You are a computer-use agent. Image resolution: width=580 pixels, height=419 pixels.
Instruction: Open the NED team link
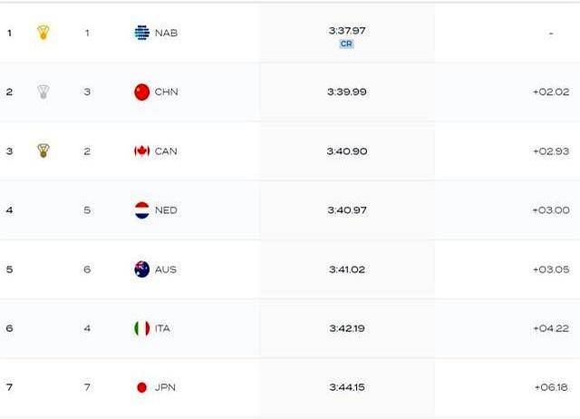click(166, 210)
